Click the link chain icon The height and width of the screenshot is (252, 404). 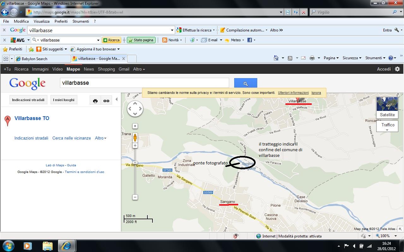(x=106, y=101)
